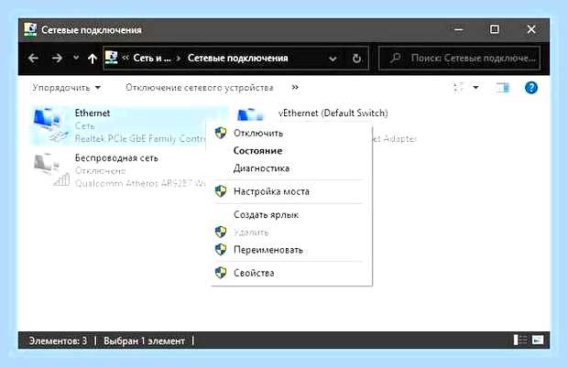Change view layout icon
This screenshot has height=367, width=568.
[x=459, y=88]
